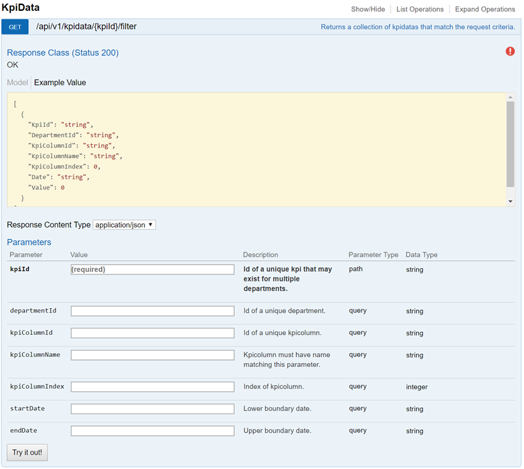
Task: Focus the required kpiId input field
Action: (153, 270)
